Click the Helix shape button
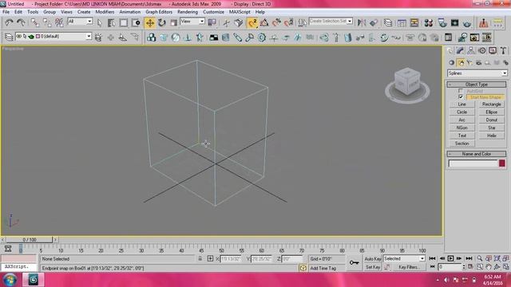511x287 pixels. [492, 136]
